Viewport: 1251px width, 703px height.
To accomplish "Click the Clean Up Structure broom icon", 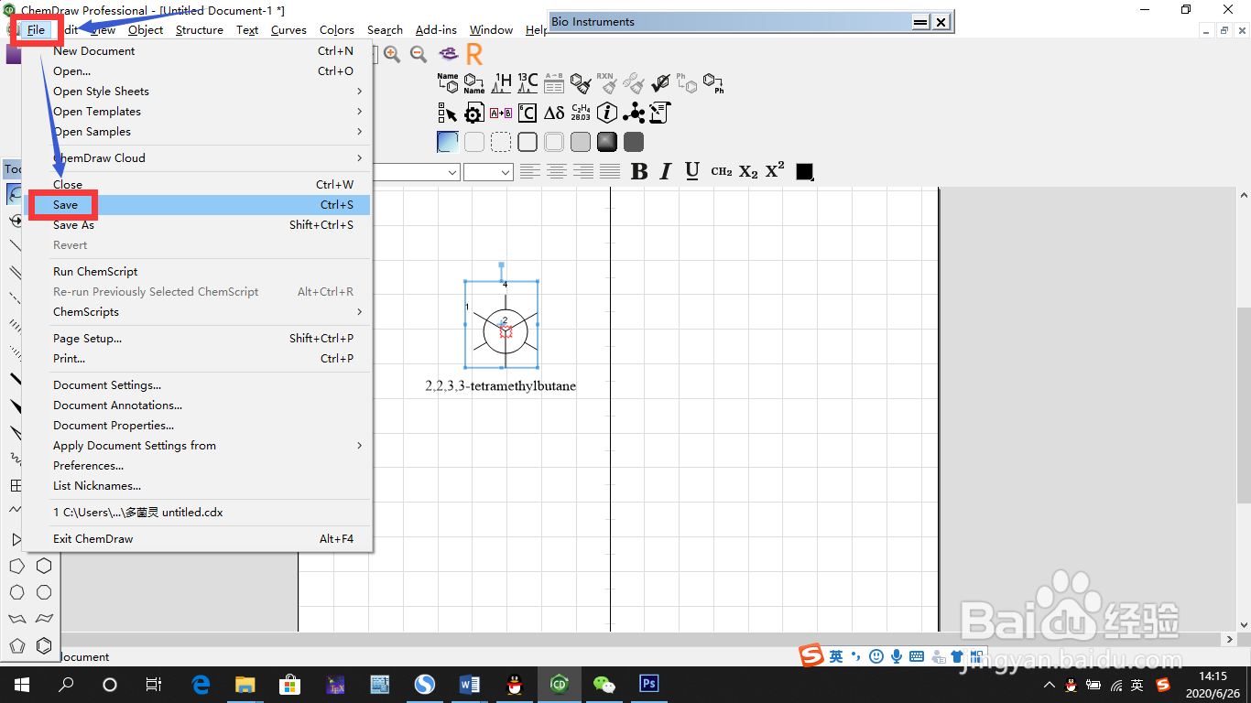I will pos(581,83).
